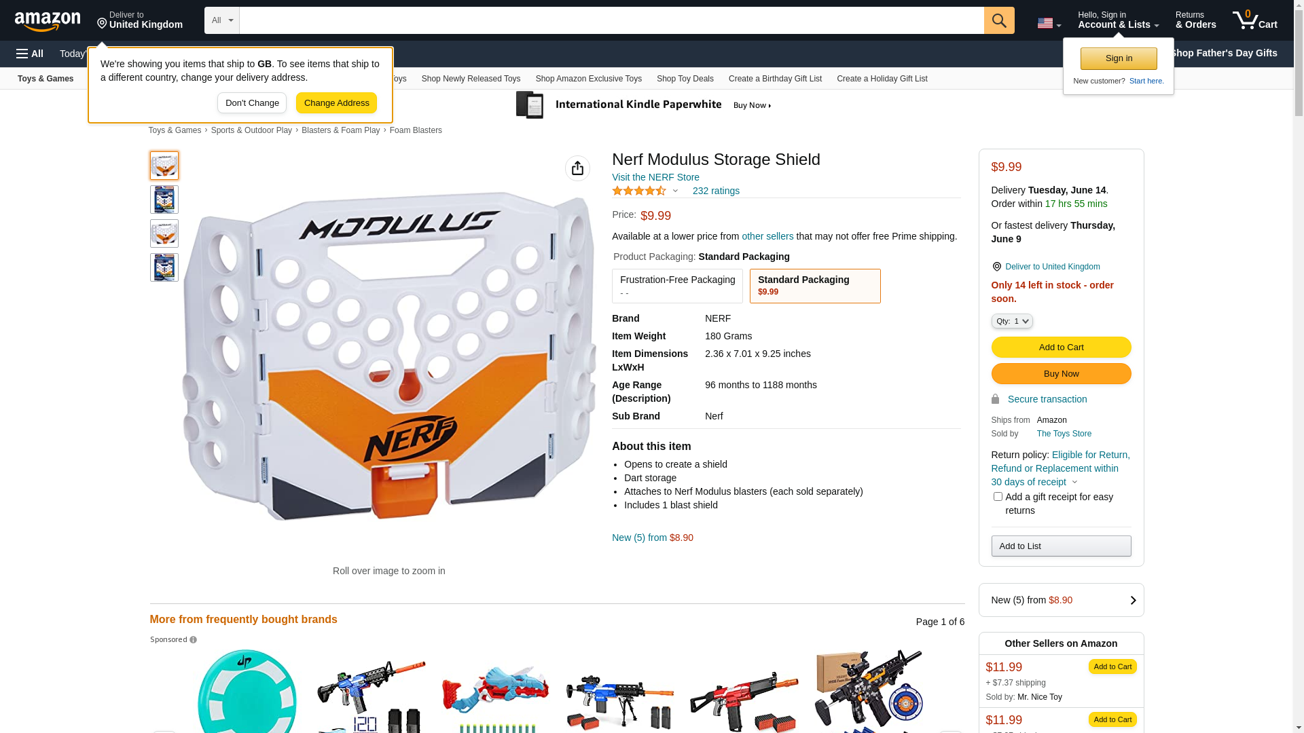The height and width of the screenshot is (733, 1304).
Task: Select the second product thumbnail image
Action: pos(164,200)
